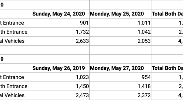Select the Sunday, May 24, 2020 header cell
This screenshot has height=100, width=183.
click(x=61, y=14)
